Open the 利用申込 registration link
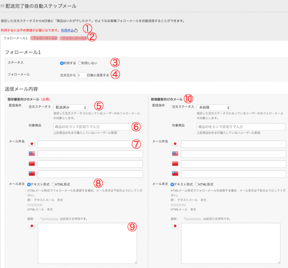 pos(67,31)
